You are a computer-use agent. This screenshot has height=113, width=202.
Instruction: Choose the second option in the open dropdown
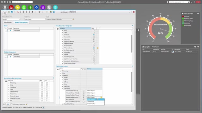coord(96,102)
